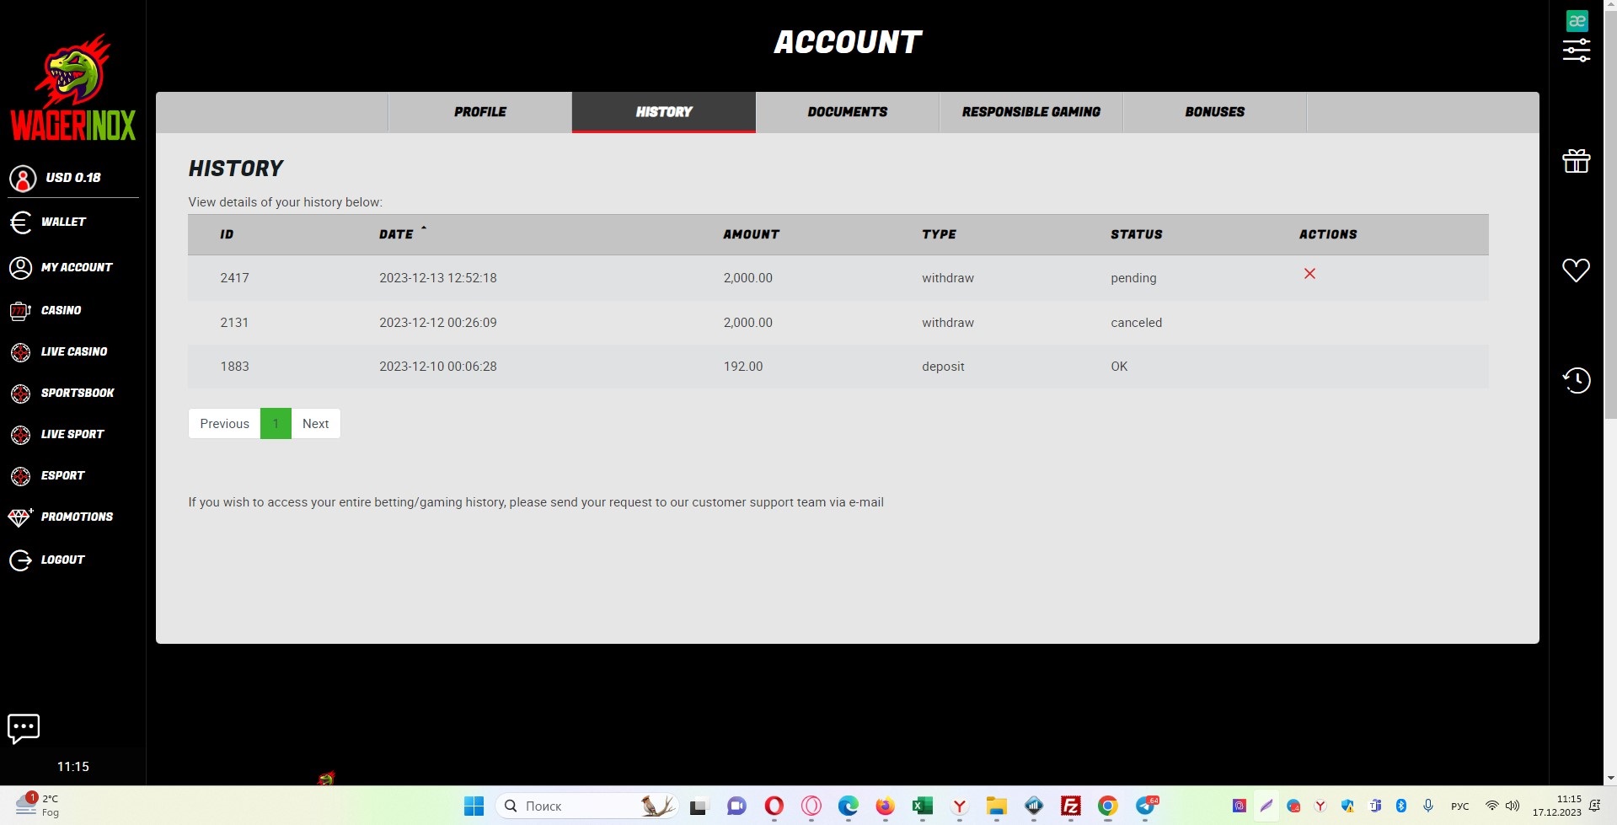Log out using the Logout item

click(x=47, y=560)
